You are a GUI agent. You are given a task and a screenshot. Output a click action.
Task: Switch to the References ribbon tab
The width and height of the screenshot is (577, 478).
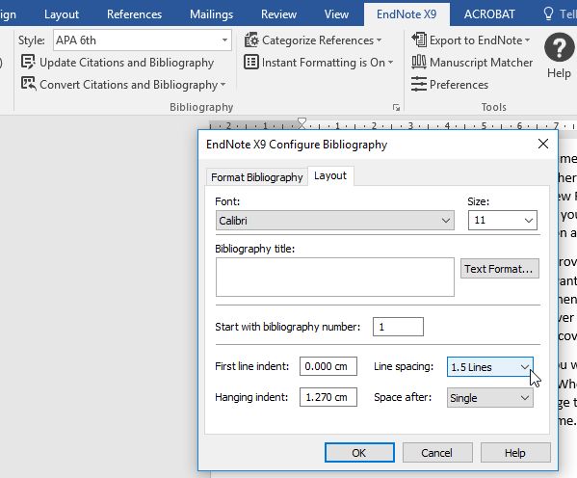click(134, 14)
